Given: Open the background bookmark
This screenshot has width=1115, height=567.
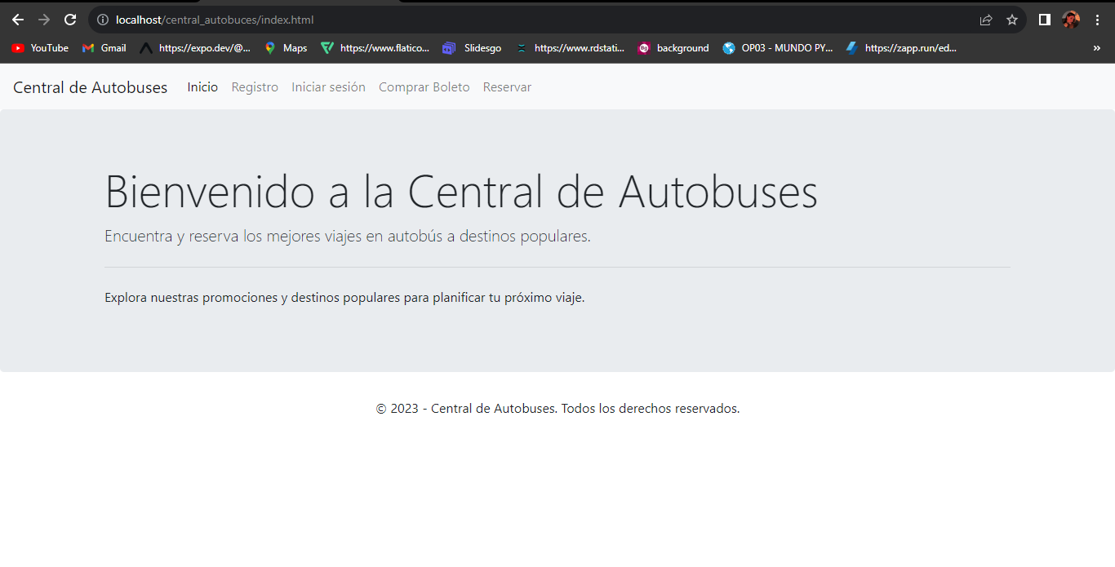Looking at the screenshot, I should (673, 48).
